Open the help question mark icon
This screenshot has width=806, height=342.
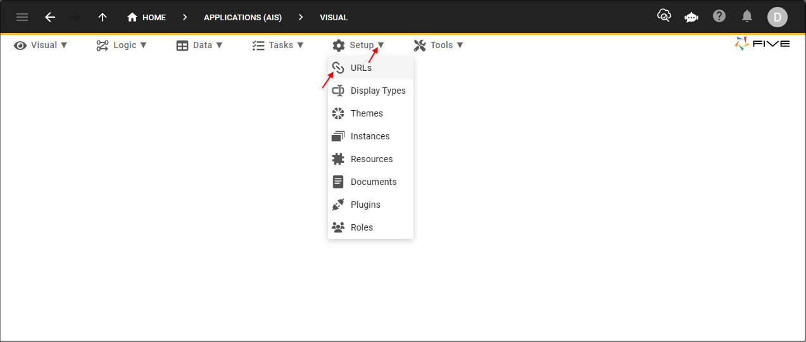click(x=719, y=16)
